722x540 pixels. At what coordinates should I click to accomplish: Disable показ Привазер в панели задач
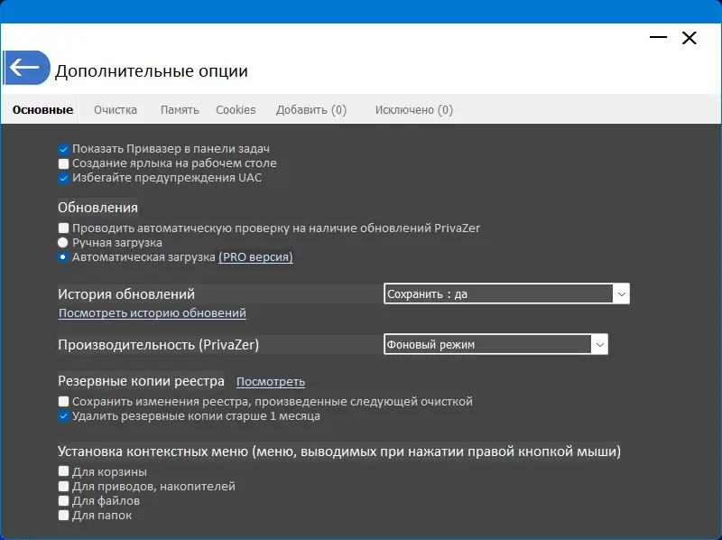point(62,148)
